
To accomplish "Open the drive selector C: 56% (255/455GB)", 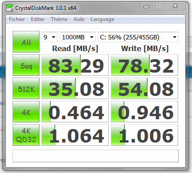I will [x=138, y=37].
